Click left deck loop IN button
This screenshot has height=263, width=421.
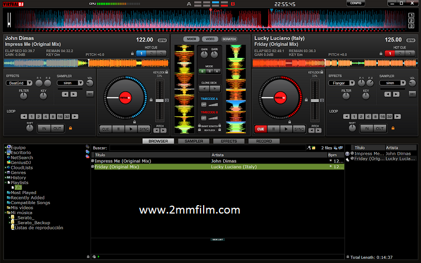44,128
